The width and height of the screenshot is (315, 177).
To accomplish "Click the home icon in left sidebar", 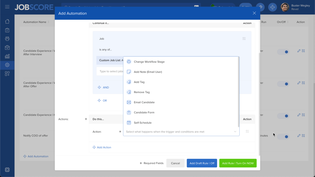I will point(7,22).
